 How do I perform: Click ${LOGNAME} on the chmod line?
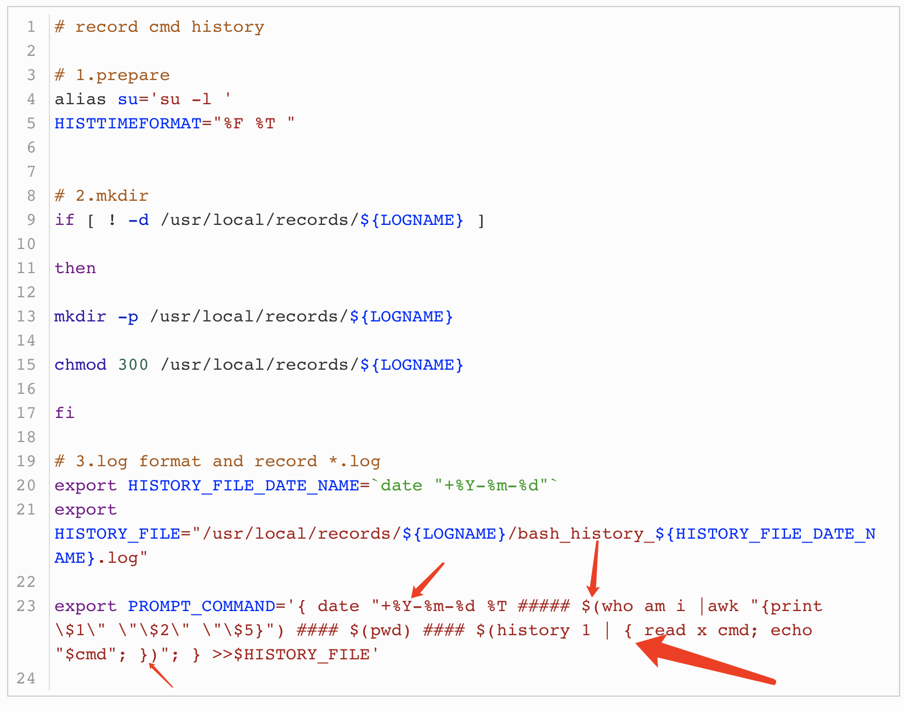tap(412, 365)
